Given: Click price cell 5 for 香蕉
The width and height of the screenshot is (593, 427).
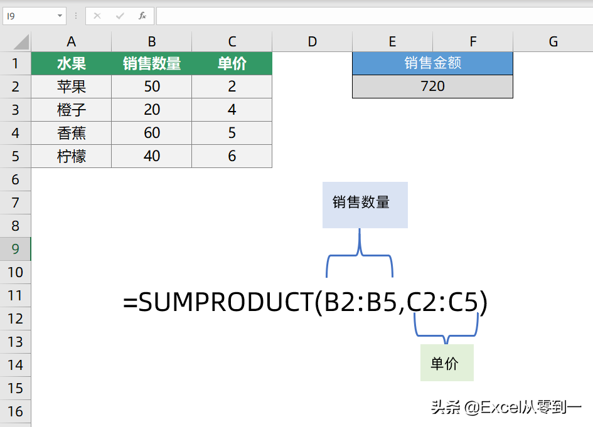Looking at the screenshot, I should pyautogui.click(x=232, y=133).
